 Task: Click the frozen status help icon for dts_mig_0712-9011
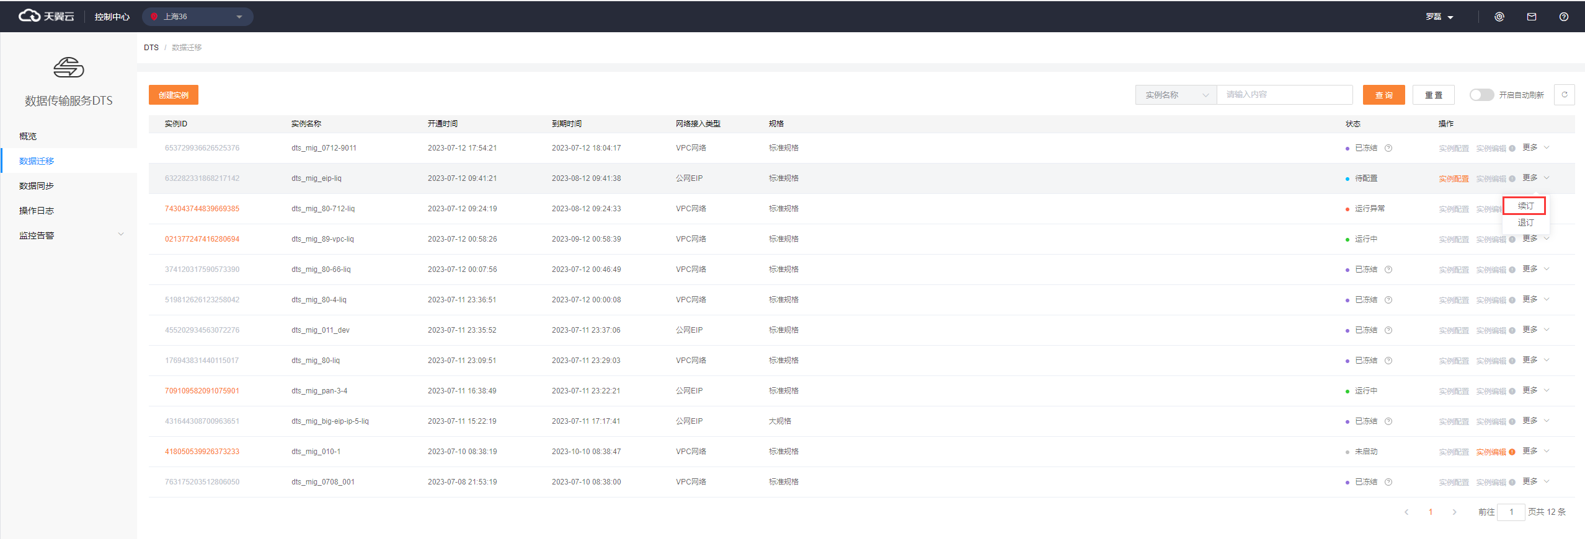click(x=1388, y=148)
